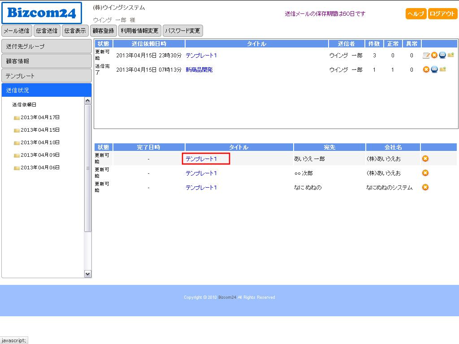The width and height of the screenshot is (459, 344).
Task: Delete the あいうえ一郎 recipient entry
Action: [425, 159]
